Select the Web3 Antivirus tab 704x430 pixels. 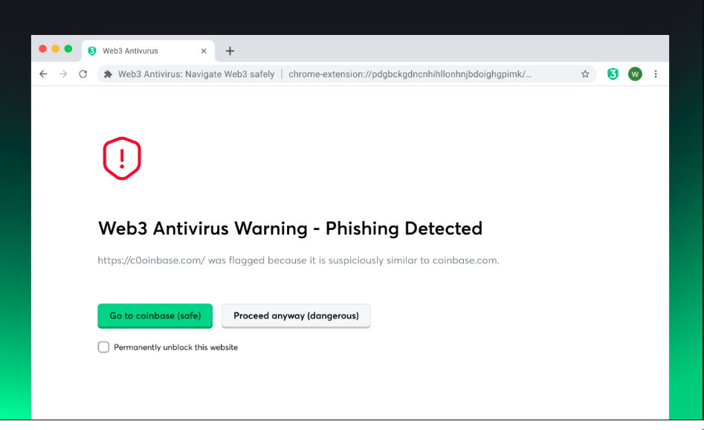pos(148,51)
